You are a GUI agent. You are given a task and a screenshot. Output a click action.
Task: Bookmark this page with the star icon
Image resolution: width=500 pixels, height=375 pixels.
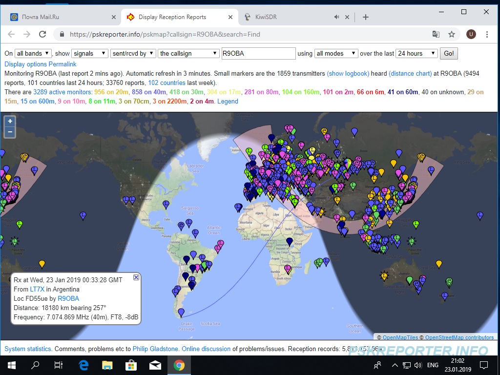(x=452, y=34)
